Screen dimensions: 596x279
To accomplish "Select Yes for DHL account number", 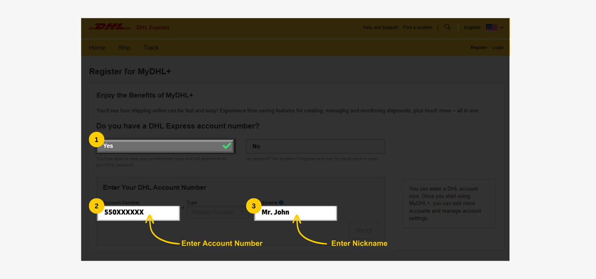I will [x=166, y=146].
